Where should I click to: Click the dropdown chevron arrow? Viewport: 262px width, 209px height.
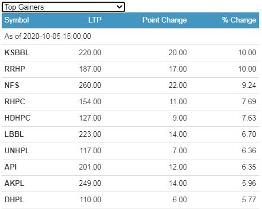click(x=119, y=7)
